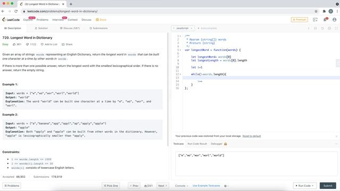This screenshot has height=191, width=340.
Task: Click the help question mark icon
Action: click(x=225, y=186)
